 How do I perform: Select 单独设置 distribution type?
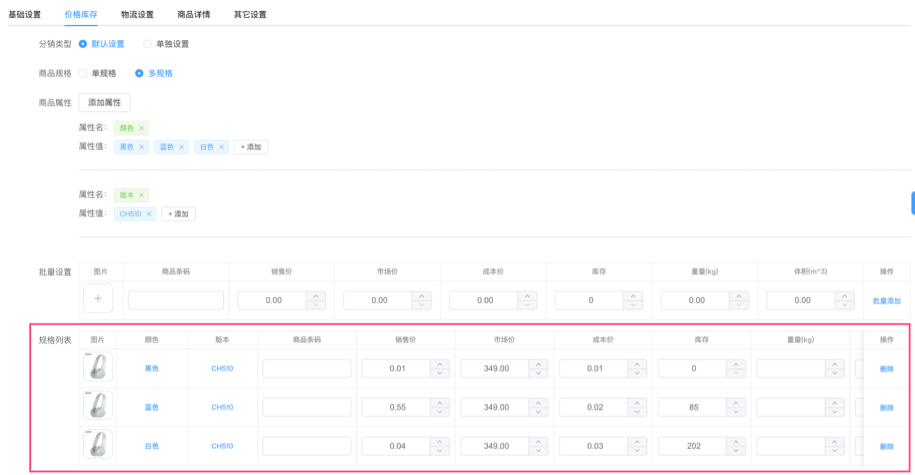click(148, 44)
